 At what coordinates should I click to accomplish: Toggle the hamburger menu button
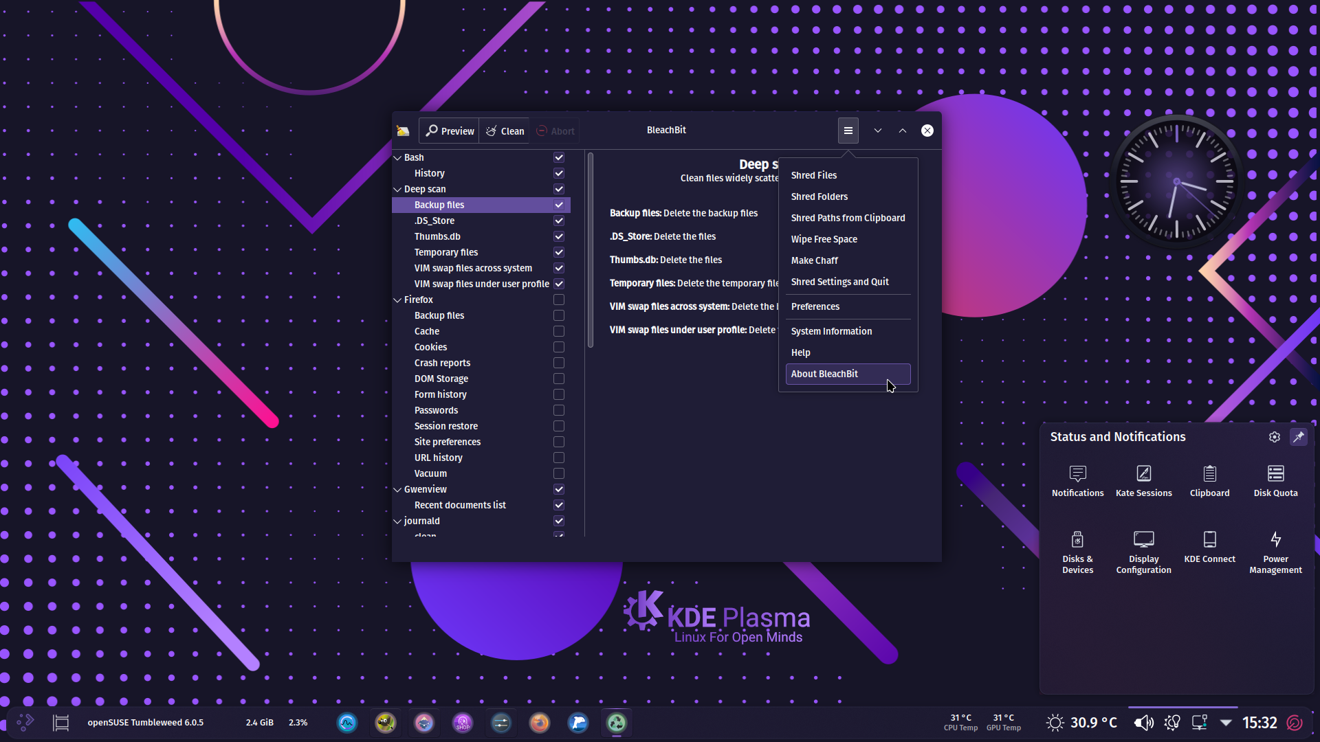848,131
